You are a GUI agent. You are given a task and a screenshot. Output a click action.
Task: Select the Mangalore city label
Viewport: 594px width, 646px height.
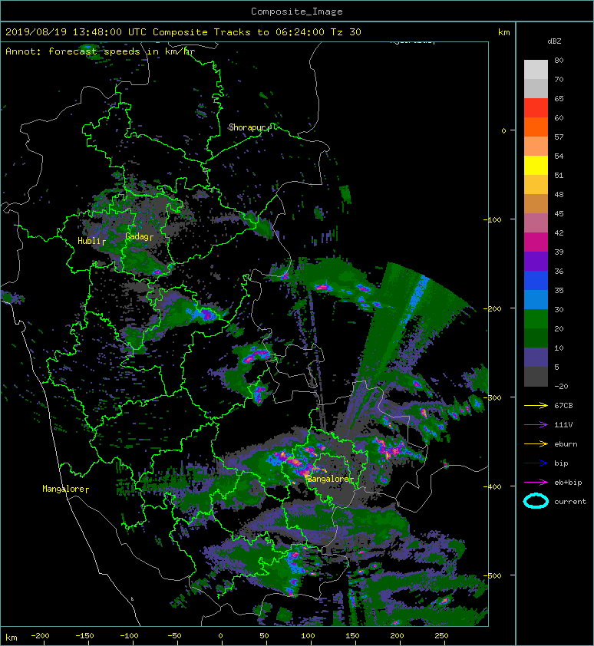point(64,489)
